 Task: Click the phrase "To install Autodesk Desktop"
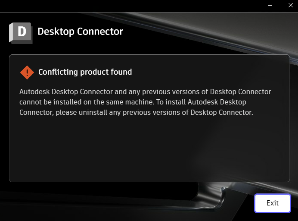pyautogui.click(x=201, y=102)
